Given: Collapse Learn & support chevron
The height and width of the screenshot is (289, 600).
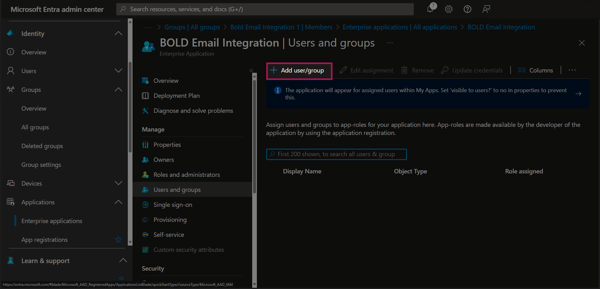Looking at the screenshot, I should (x=123, y=260).
